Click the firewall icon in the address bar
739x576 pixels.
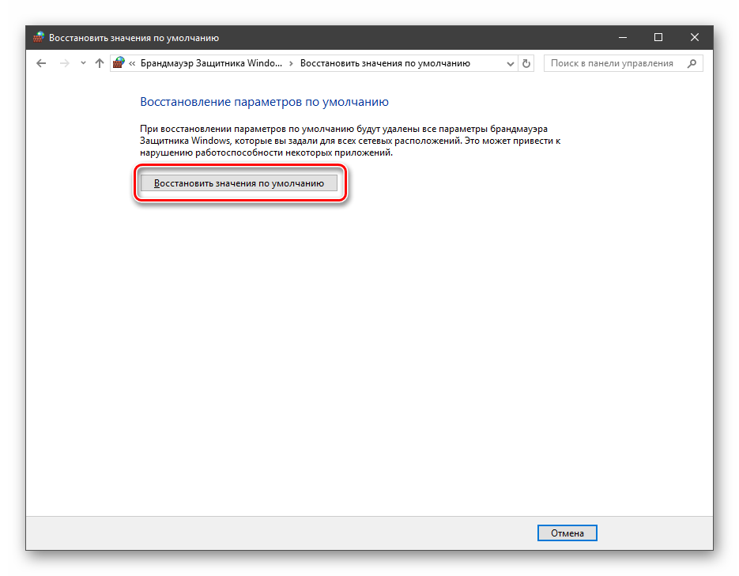tap(119, 62)
